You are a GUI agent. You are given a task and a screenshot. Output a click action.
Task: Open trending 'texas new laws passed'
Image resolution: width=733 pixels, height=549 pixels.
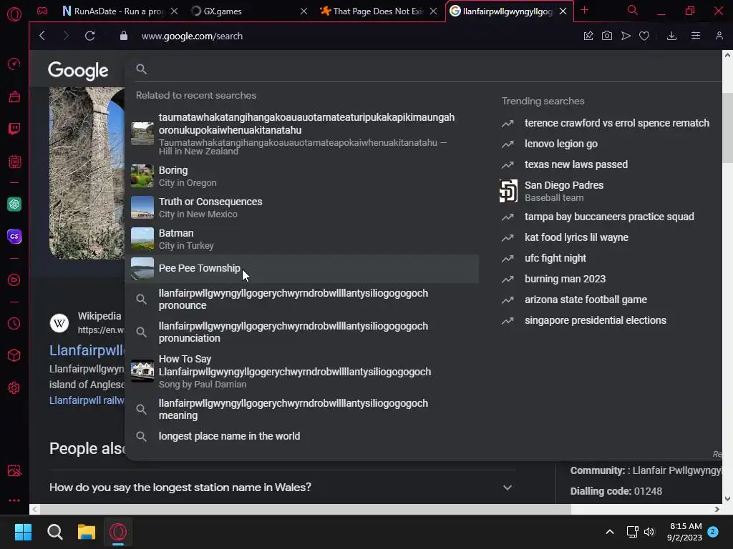click(576, 164)
